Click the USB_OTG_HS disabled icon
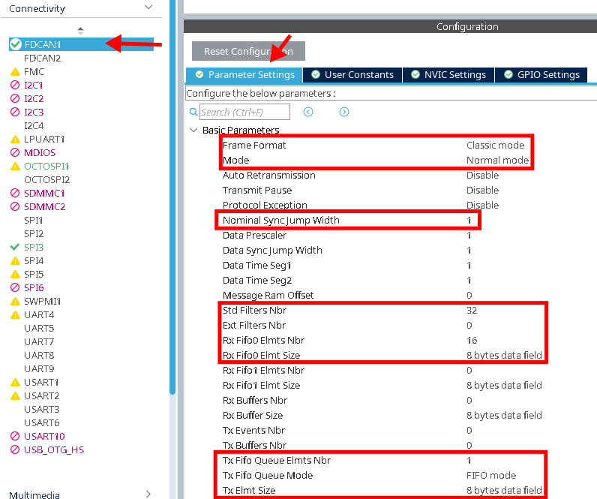Screen dimensions: 597x499 pos(15,449)
